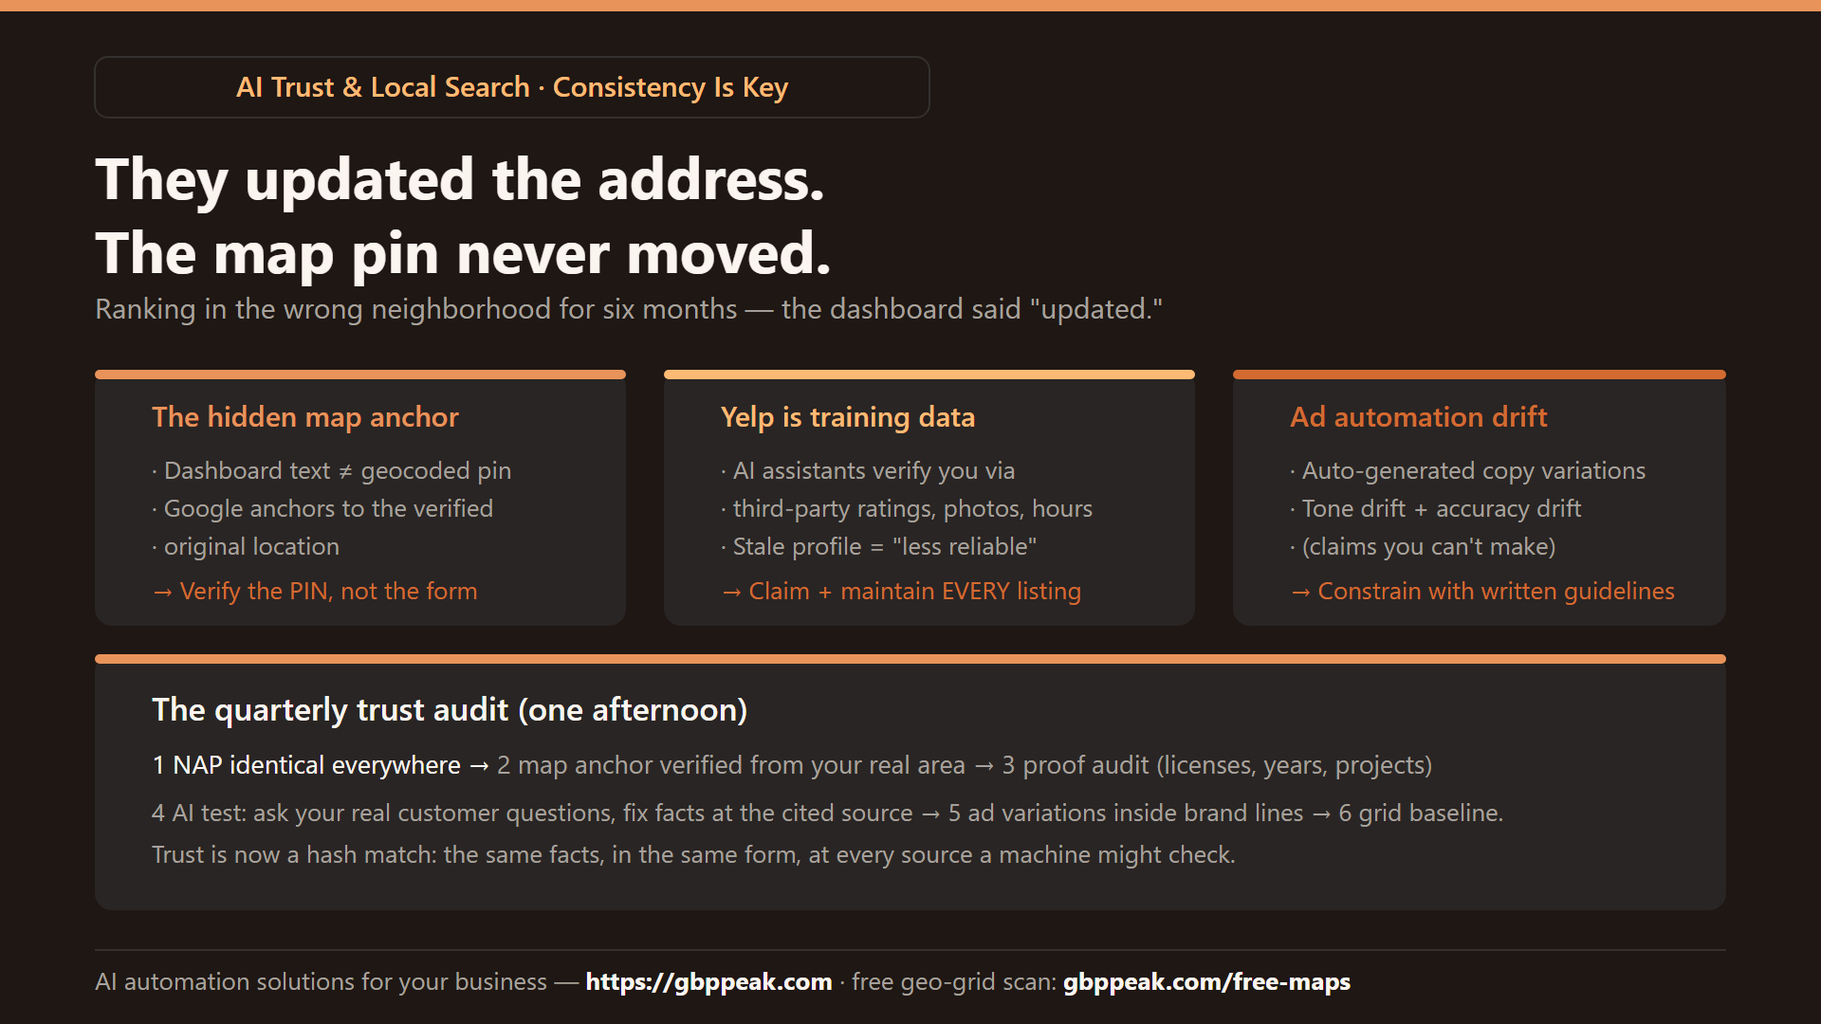
Task: Click the 'AI Trust & Local Search' header badge
Action: [512, 87]
